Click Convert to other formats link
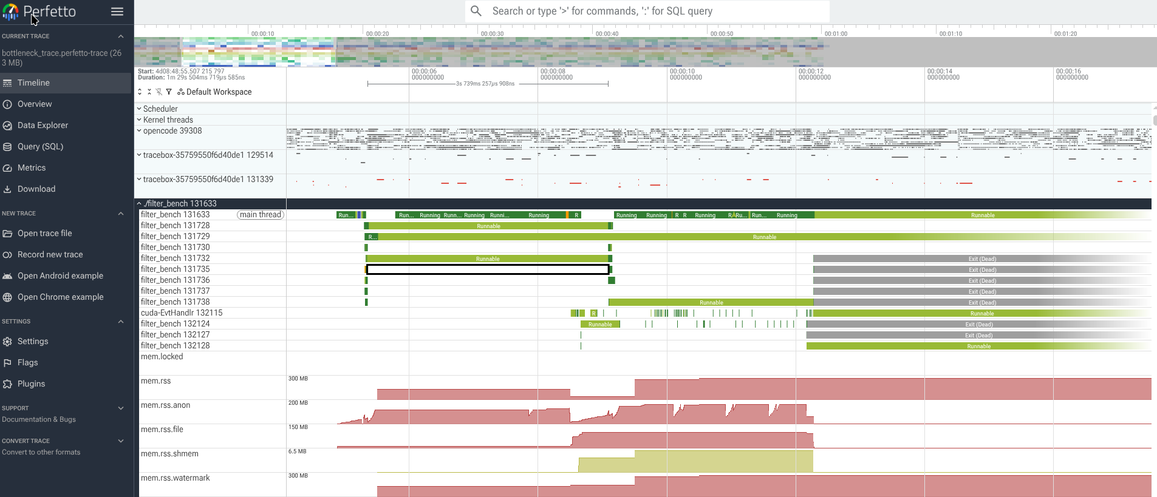The width and height of the screenshot is (1157, 497). click(x=41, y=452)
